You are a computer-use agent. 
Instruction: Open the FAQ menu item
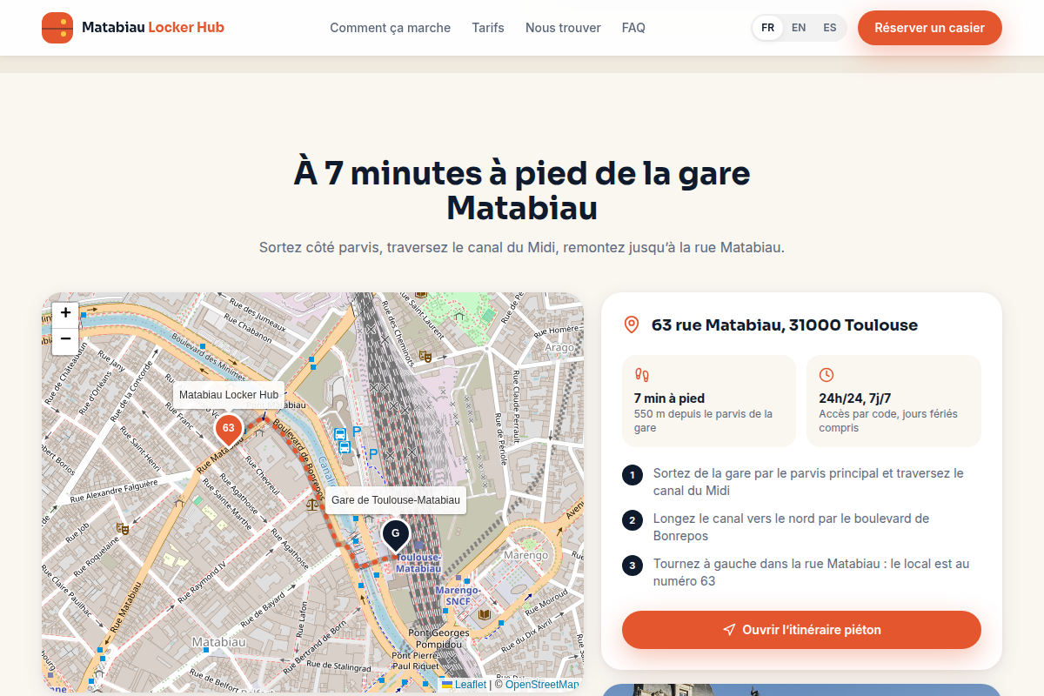point(633,28)
